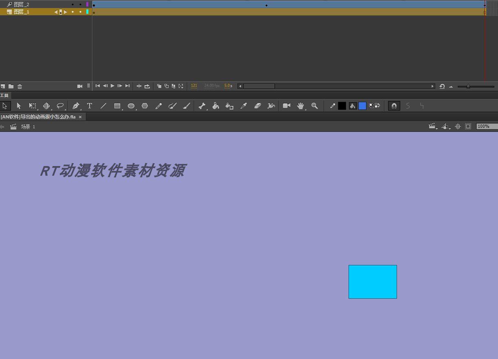Image resolution: width=498 pixels, height=359 pixels.
Task: Click the fill color bucket icon
Action: 353,106
